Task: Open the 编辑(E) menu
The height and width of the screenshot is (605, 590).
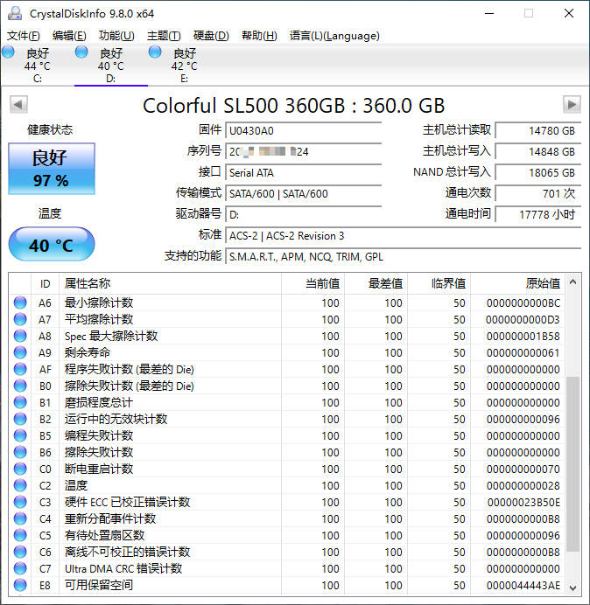Action: 69,36
